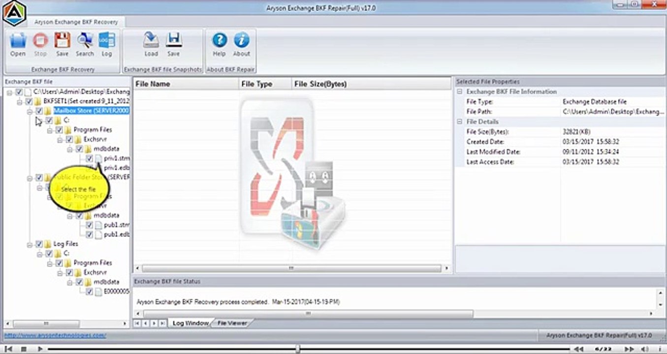The image size is (667, 354).
Task: Click Save in the BKF file Snapshots group
Action: [173, 41]
